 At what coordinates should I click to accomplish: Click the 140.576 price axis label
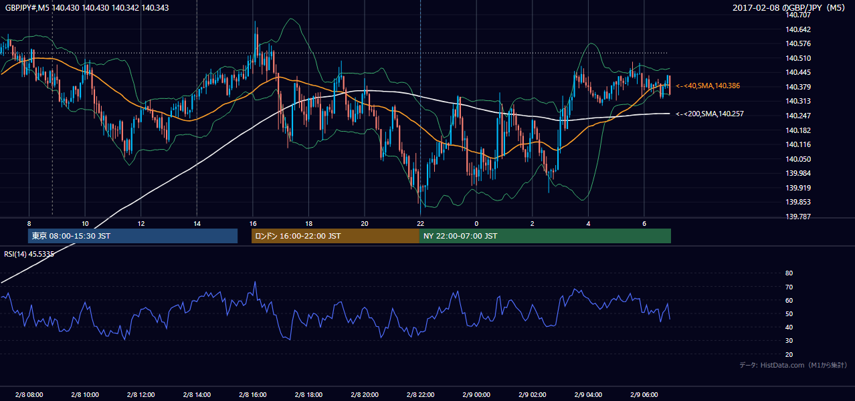click(x=798, y=43)
